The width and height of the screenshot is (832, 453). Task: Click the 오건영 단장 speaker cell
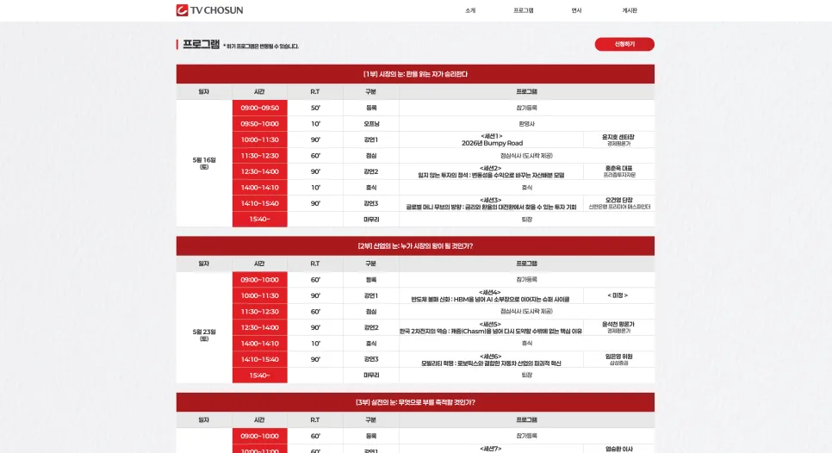[x=618, y=203]
